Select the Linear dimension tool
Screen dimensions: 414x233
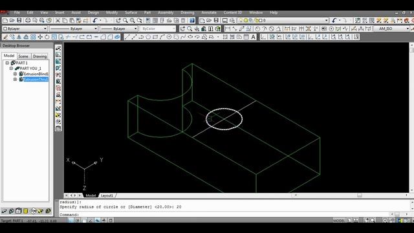click(x=228, y=28)
